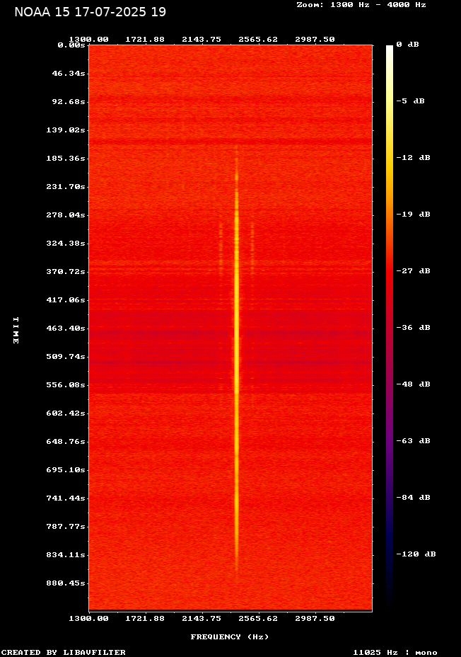Click the FREQUENCY (Hz) axis title
Image resolution: width=461 pixels, height=657 pixels.
(230, 637)
